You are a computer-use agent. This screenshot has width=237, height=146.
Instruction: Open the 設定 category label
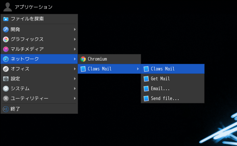pyautogui.click(x=15, y=78)
